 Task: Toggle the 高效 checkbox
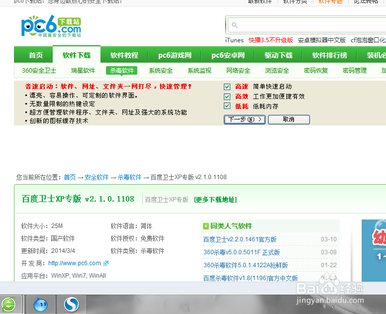point(227,97)
